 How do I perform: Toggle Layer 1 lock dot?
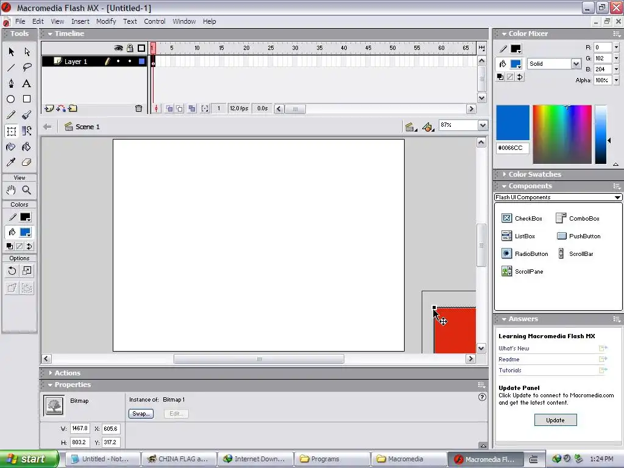click(x=130, y=62)
